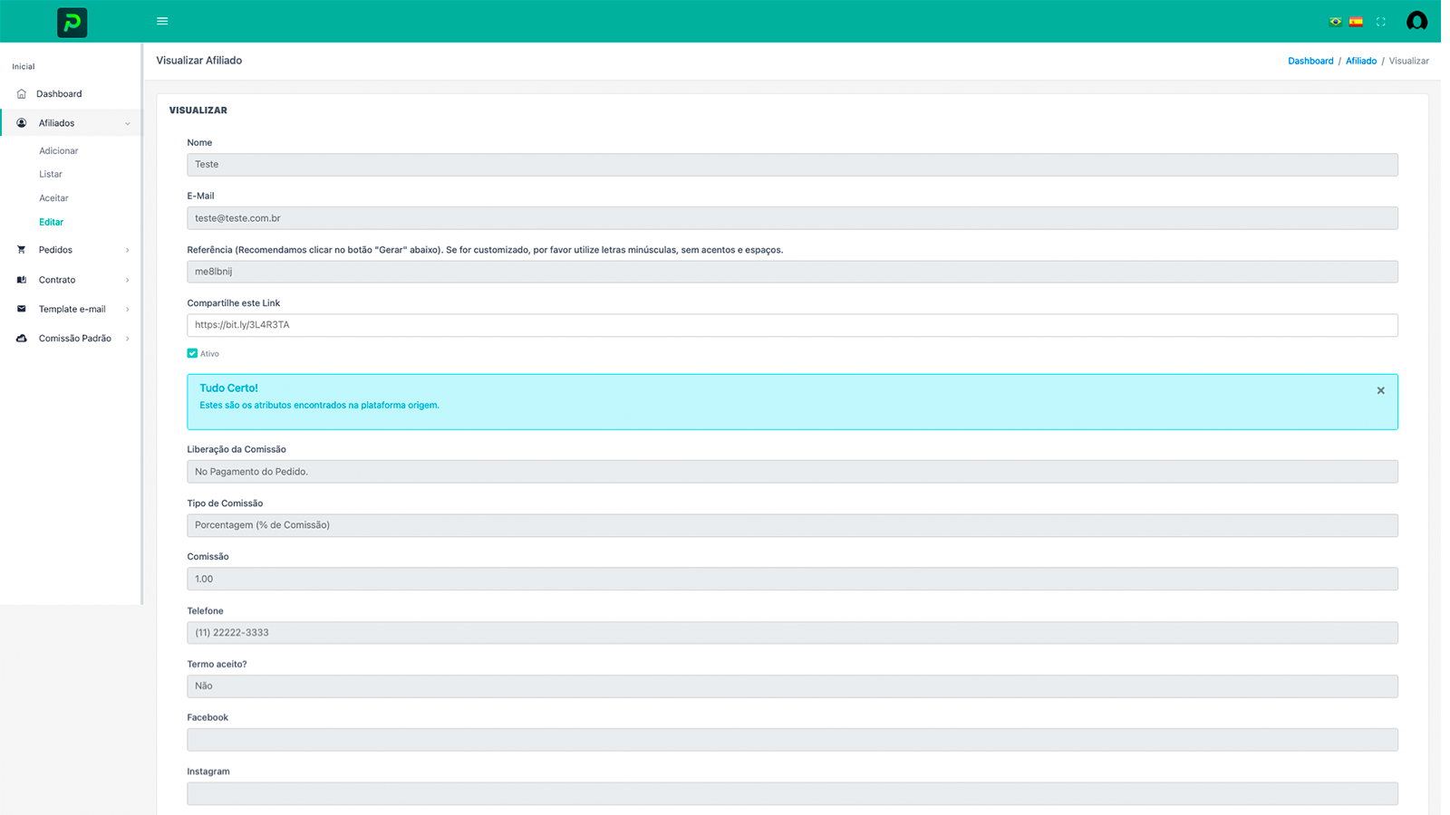Click the Dashboard house icon
Screen dimensions: 1450x815
coord(22,94)
